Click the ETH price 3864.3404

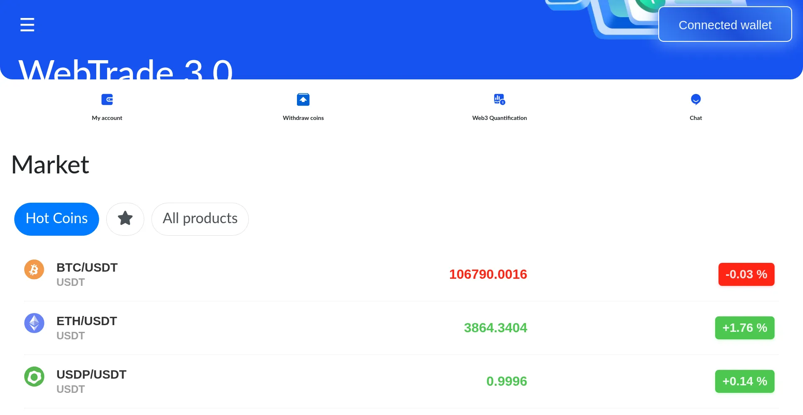click(x=495, y=328)
